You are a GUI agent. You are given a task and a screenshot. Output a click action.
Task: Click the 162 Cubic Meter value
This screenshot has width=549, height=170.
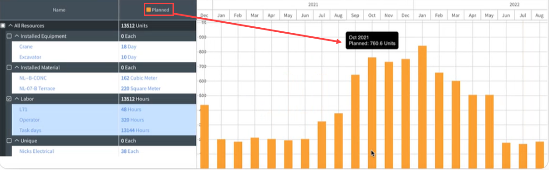tap(139, 78)
